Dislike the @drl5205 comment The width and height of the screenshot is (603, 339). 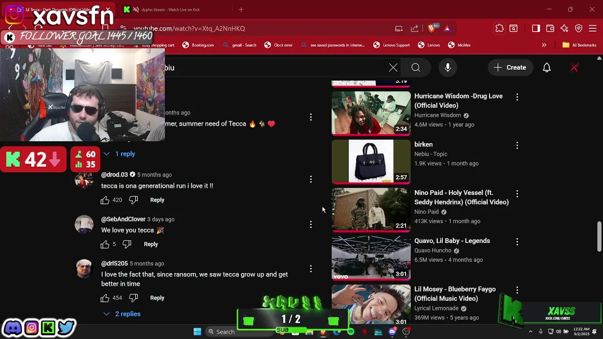133,298
